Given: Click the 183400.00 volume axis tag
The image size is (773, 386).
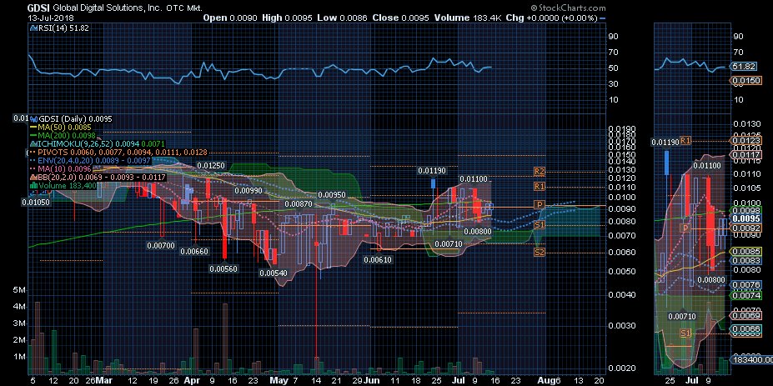Looking at the screenshot, I should [x=750, y=360].
